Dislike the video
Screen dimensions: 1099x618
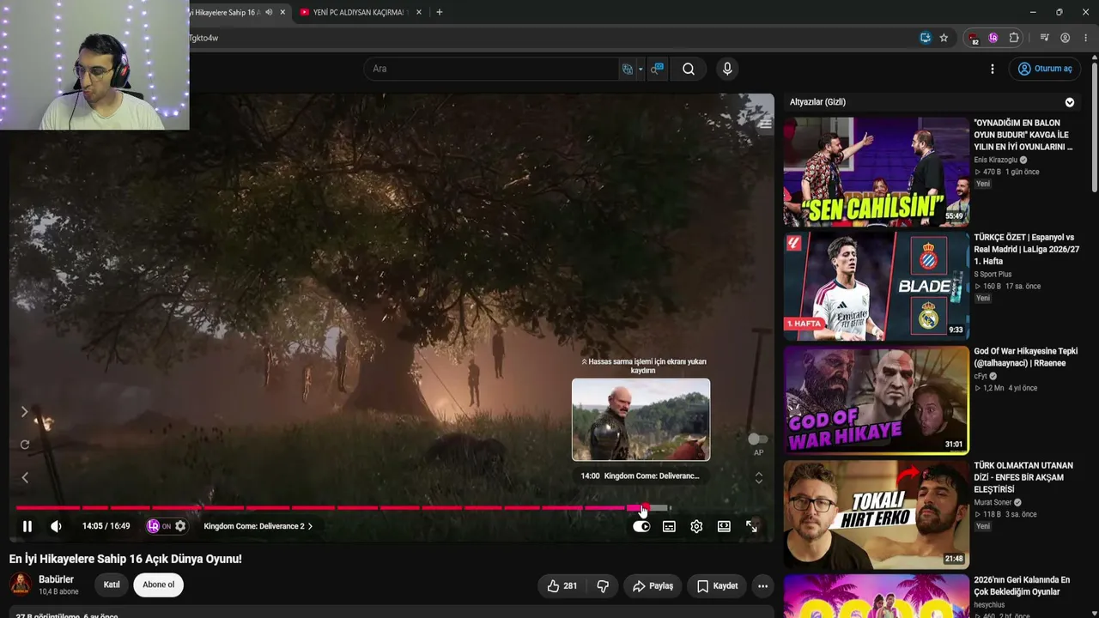(x=603, y=586)
